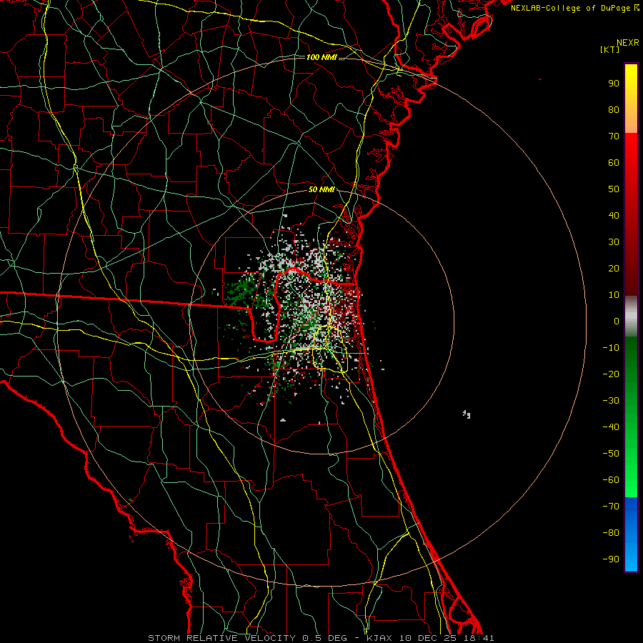Click the -10 value on the velocity scale

tap(611, 348)
